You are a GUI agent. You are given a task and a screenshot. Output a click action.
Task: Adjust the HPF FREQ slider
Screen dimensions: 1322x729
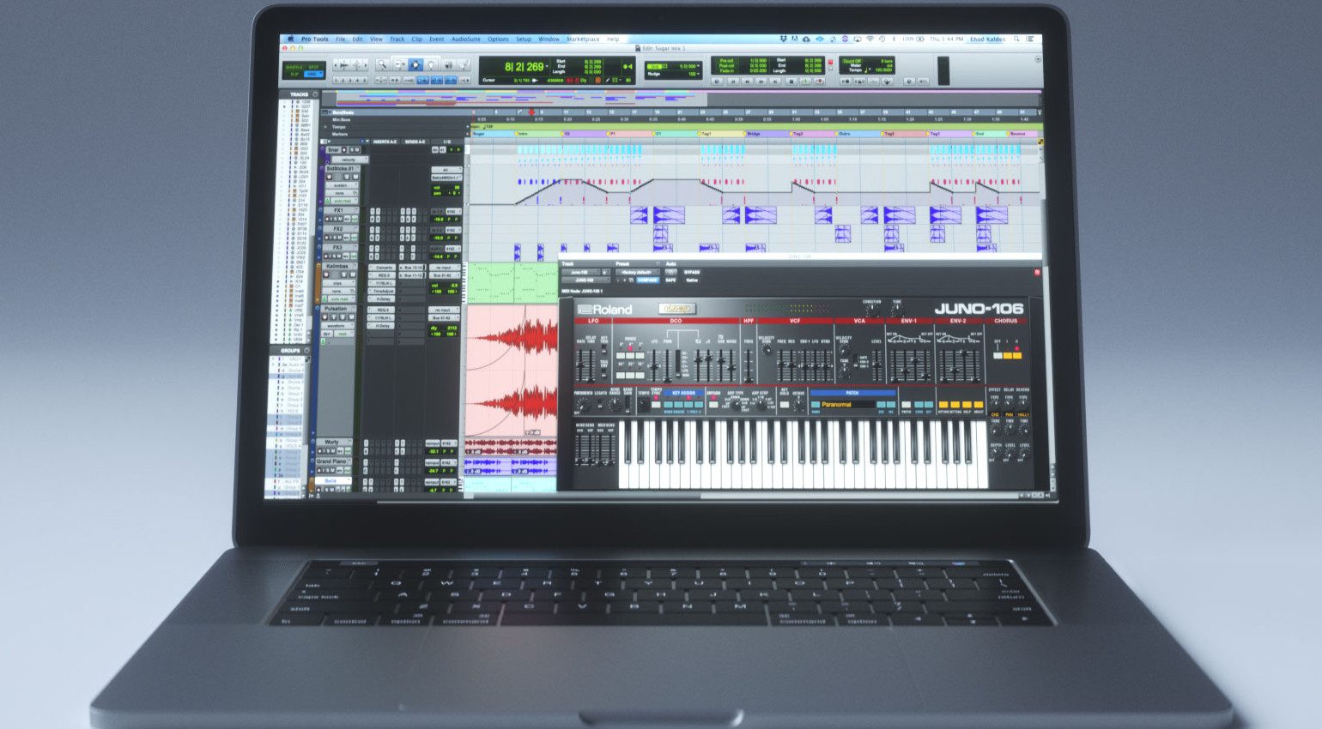tap(749, 365)
